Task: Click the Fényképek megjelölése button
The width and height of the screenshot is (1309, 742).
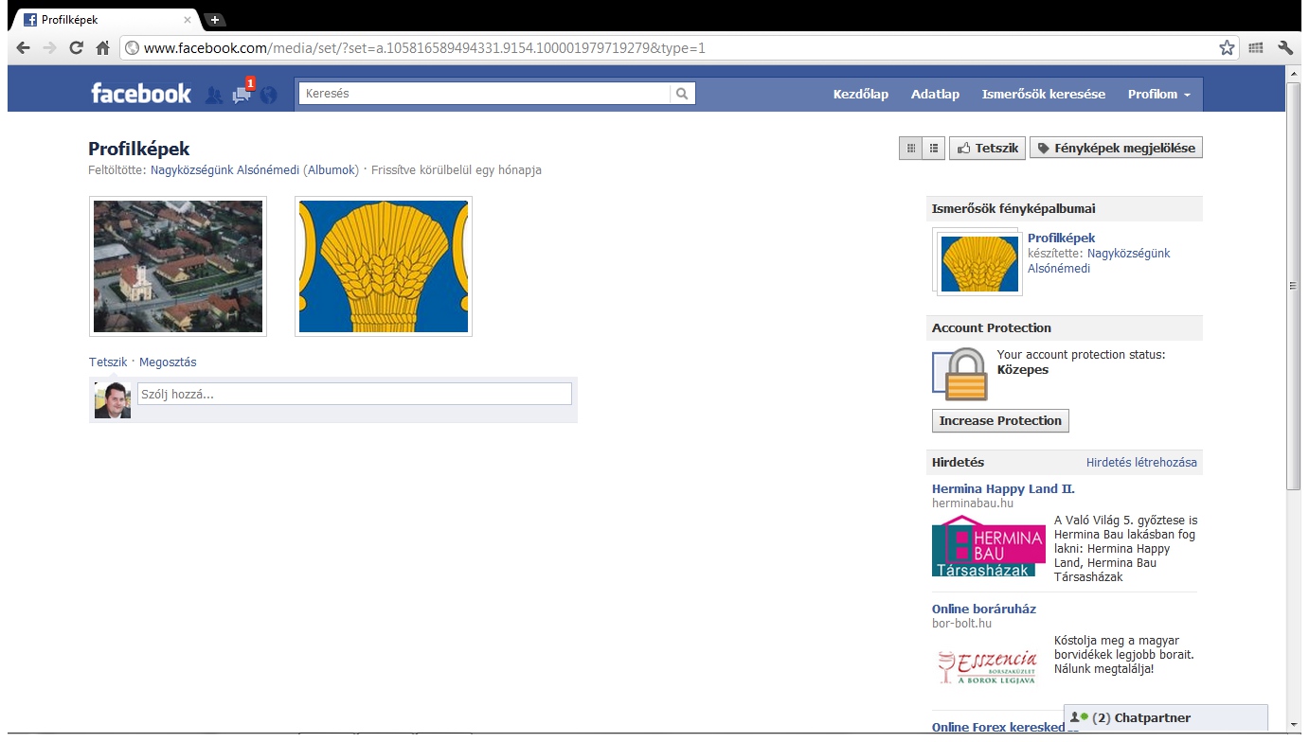Action: (1116, 149)
